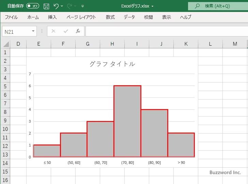
Task: Switch to the 校閲 tab
Action: pyautogui.click(x=149, y=17)
